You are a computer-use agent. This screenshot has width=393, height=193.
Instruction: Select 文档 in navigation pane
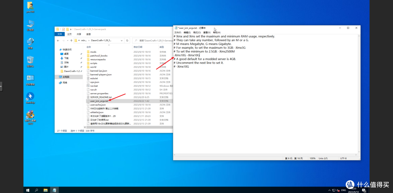click(x=67, y=62)
